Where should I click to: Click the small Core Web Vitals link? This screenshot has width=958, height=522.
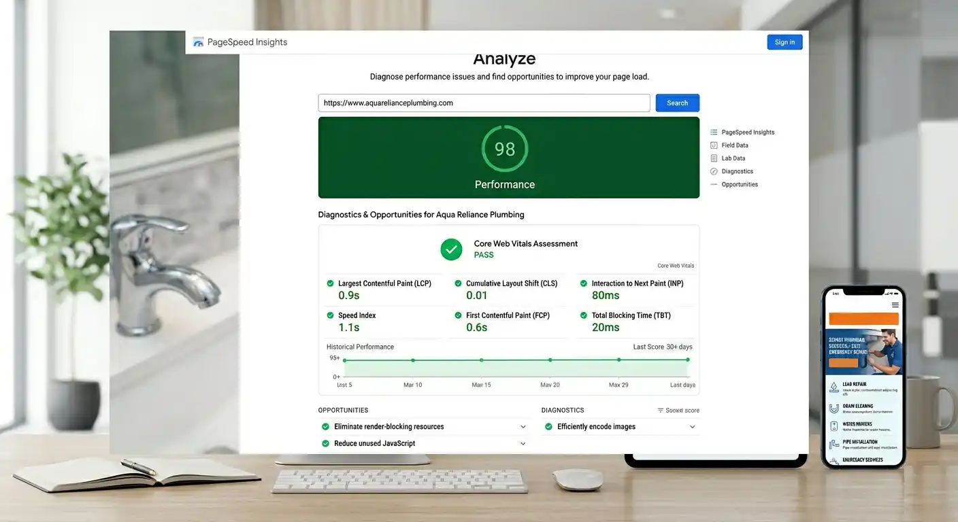[x=676, y=266]
